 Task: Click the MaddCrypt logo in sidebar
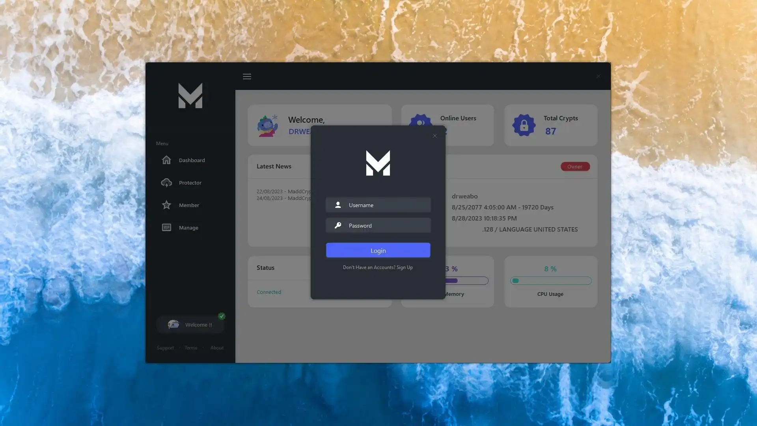tap(190, 95)
